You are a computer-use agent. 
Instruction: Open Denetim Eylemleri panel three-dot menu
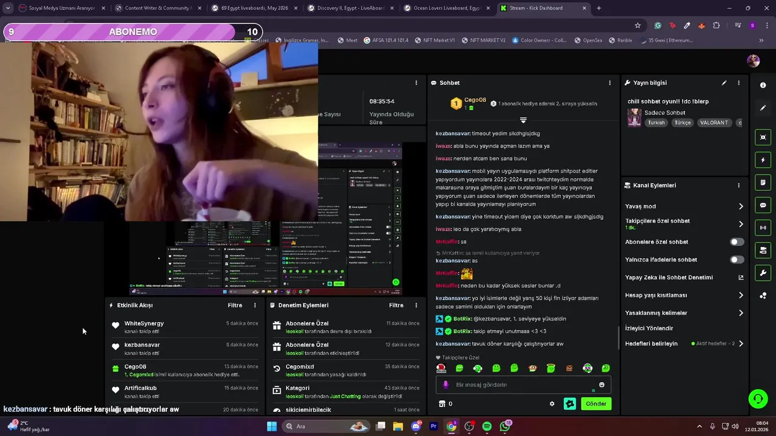416,305
